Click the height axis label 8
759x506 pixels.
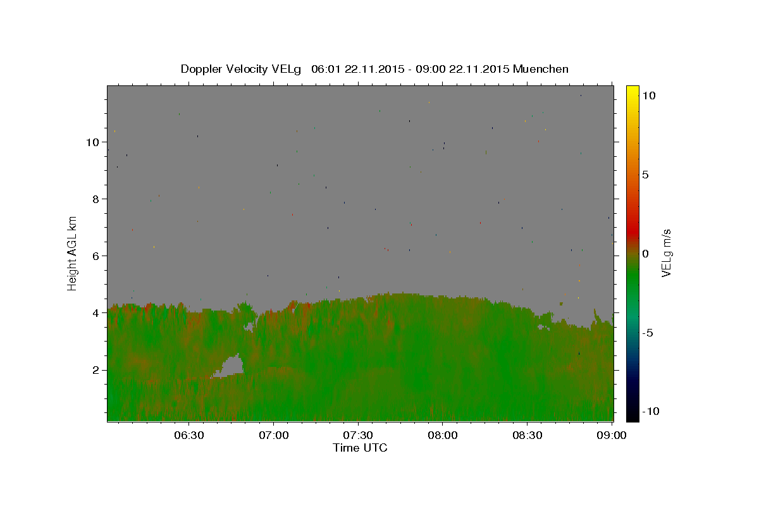click(97, 199)
